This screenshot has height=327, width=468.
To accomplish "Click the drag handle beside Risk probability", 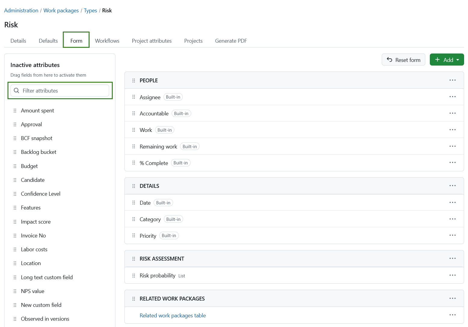I will click(x=134, y=276).
